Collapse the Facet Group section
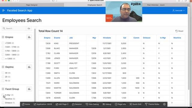The image size is (192, 108). point(3,89)
